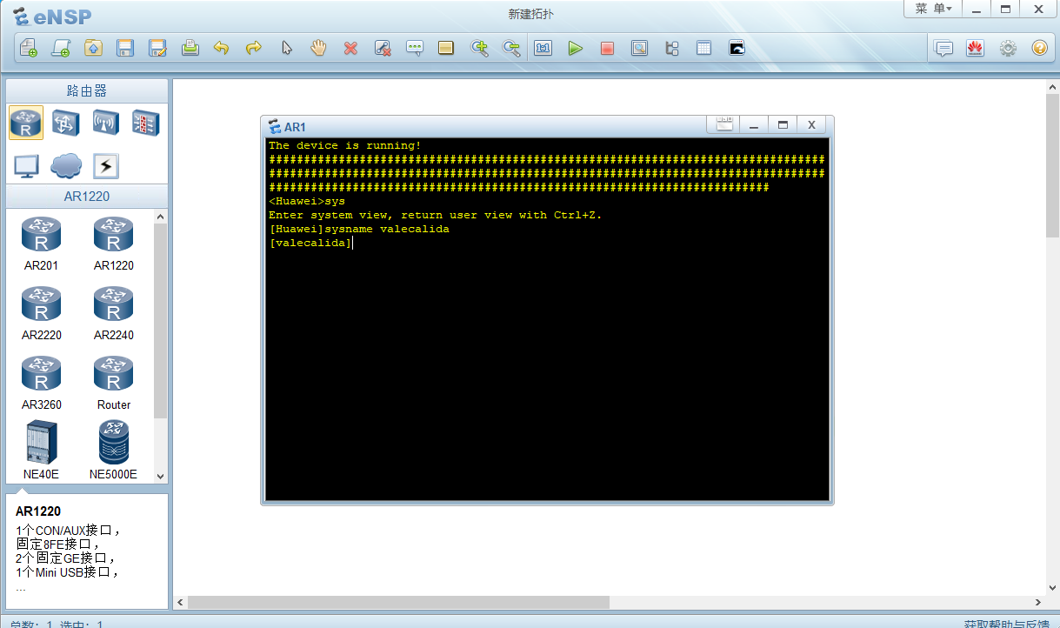Viewport: 1060px width, 628px height.
Task: Pick the generic Router model
Action: (x=114, y=384)
